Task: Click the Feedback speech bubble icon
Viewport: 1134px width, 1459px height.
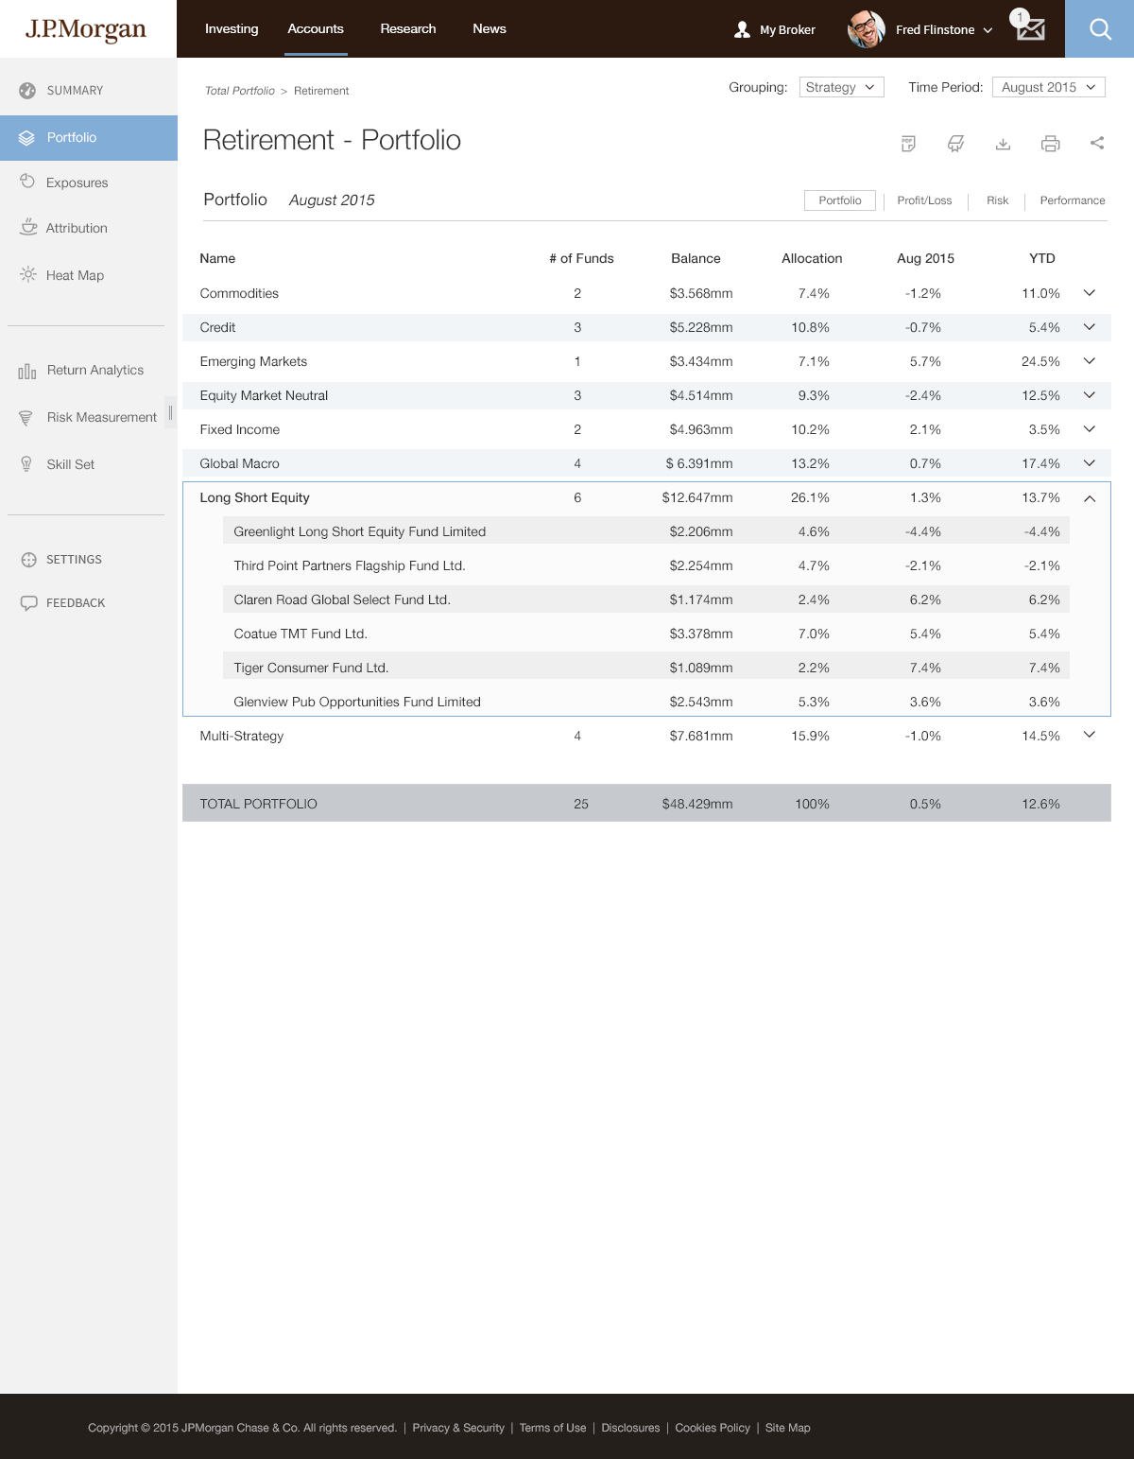Action: click(28, 603)
